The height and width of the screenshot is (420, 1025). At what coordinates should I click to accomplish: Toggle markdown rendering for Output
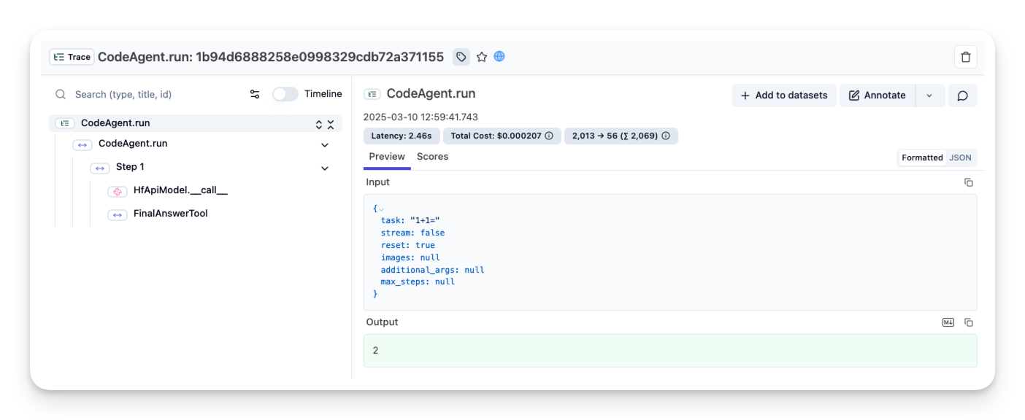tap(948, 322)
